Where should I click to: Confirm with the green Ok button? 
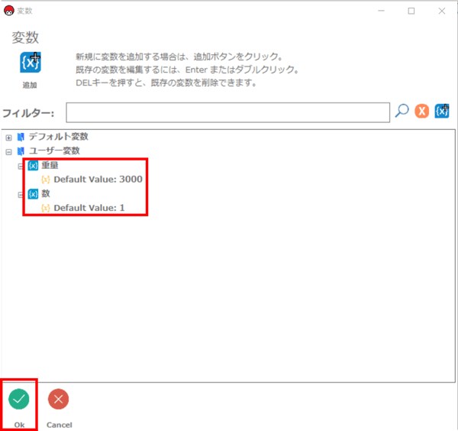[x=19, y=399]
